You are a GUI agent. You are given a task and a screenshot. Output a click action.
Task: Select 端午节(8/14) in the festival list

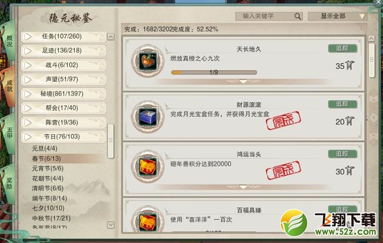[x=49, y=198]
